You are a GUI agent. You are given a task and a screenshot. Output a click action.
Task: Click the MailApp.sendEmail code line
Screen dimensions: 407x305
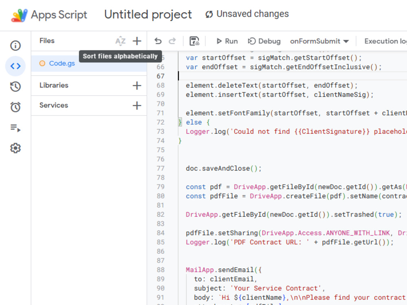pyautogui.click(x=223, y=270)
